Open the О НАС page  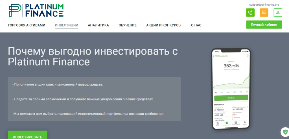pos(196,25)
